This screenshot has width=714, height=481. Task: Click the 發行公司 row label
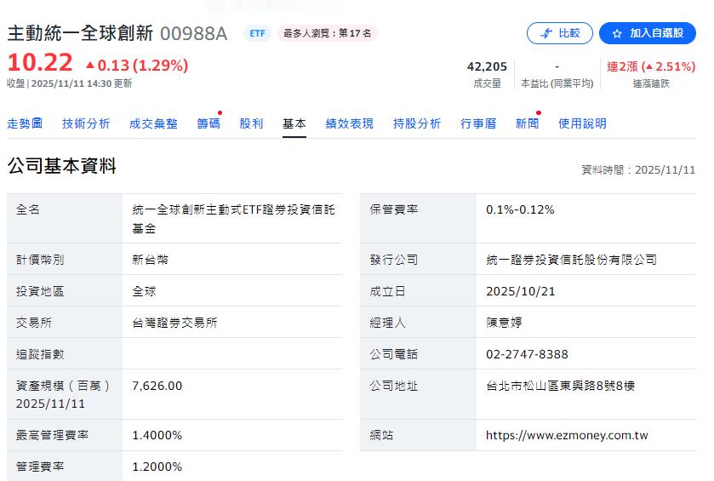394,260
